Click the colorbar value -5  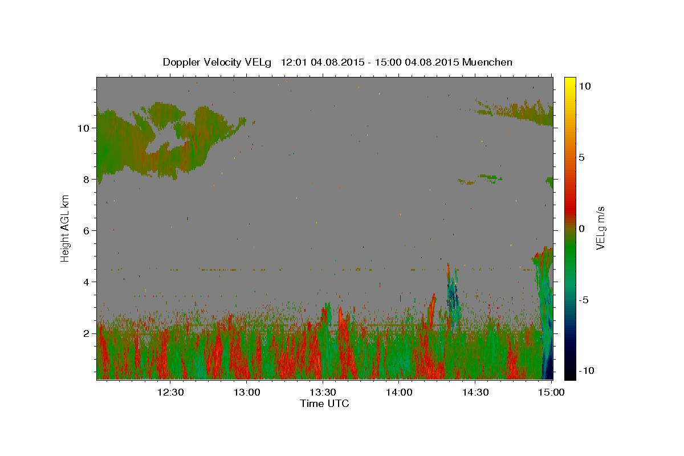coord(584,300)
